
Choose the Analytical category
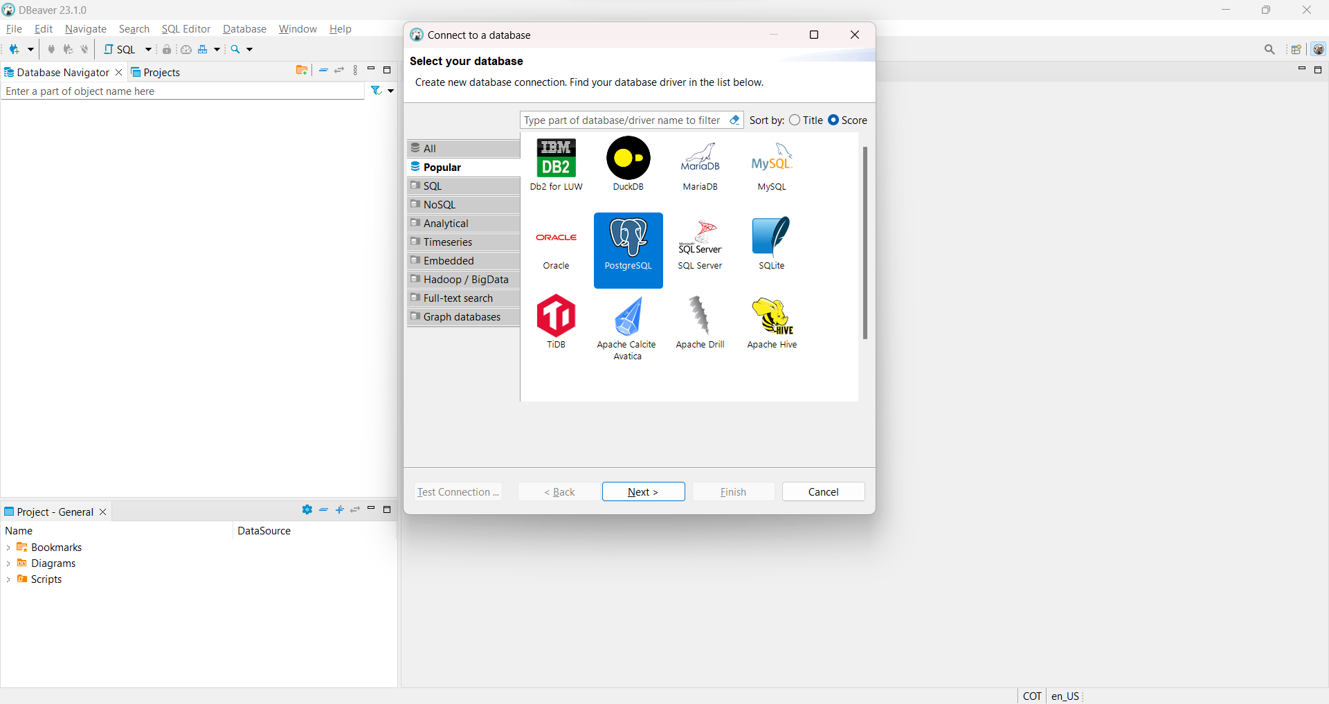pos(464,223)
